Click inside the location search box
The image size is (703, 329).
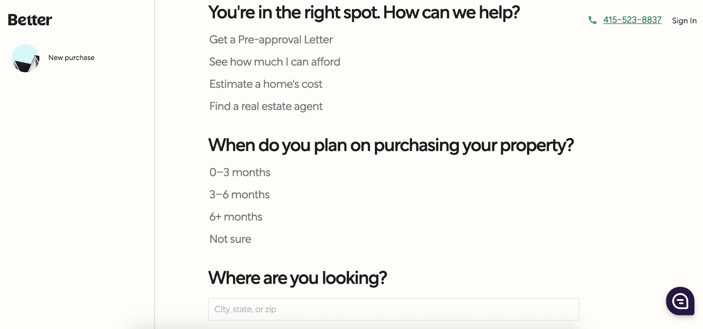pyautogui.click(x=393, y=309)
